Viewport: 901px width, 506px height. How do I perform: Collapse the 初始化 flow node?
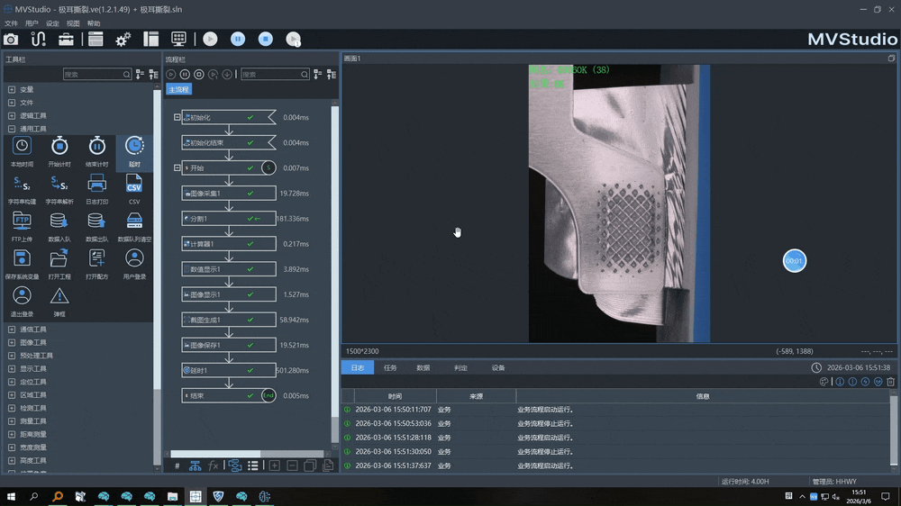[177, 118]
